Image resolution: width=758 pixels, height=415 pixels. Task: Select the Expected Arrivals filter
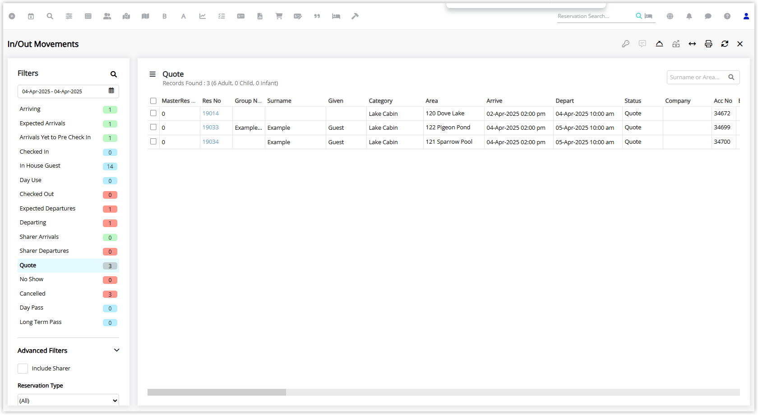point(68,123)
